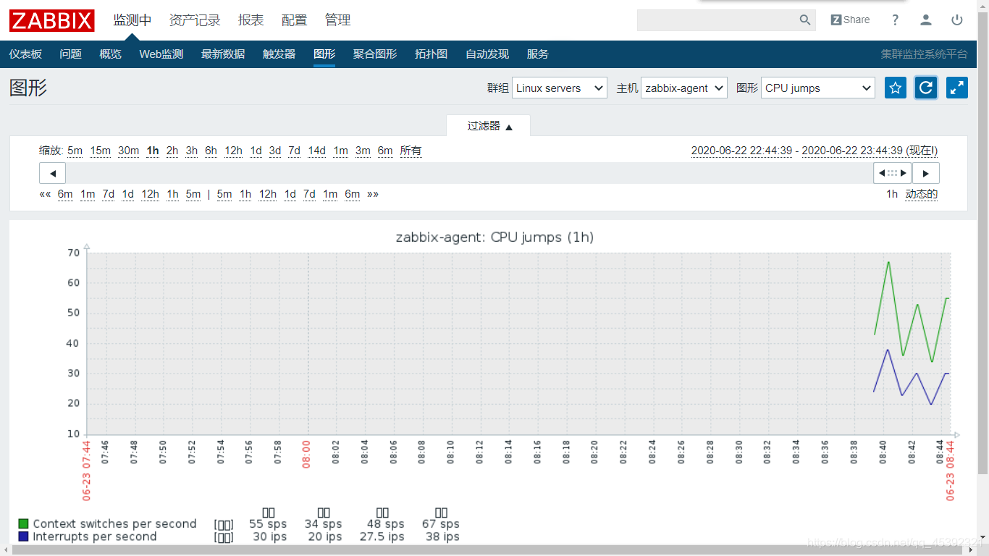
Task: Go to 拓扑图 submenu tab
Action: [431, 54]
